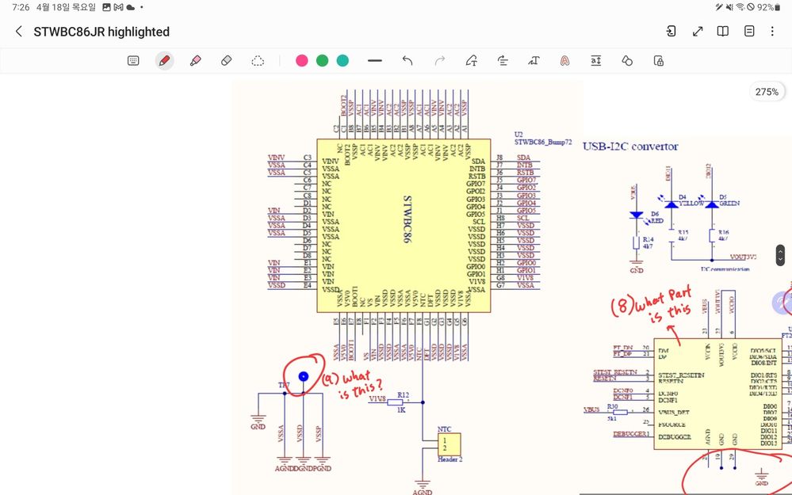Open the three-dot more options menu
Screen dimensions: 792x495
(x=772, y=32)
